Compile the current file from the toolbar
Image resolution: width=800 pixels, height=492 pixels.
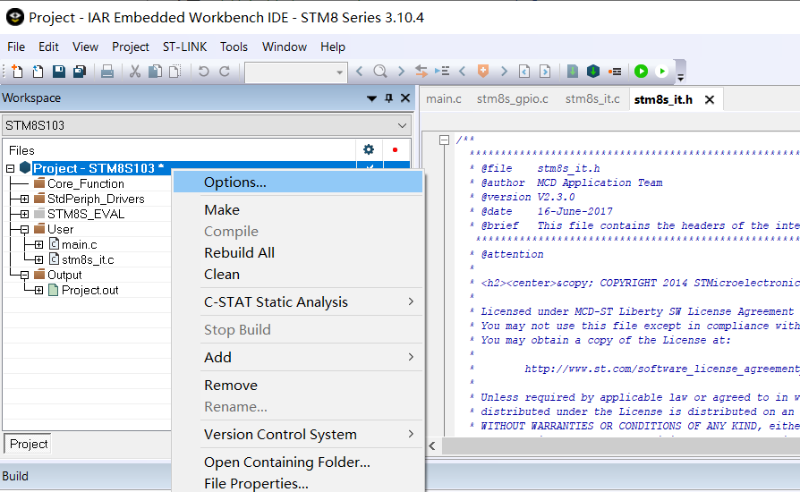pos(573,72)
